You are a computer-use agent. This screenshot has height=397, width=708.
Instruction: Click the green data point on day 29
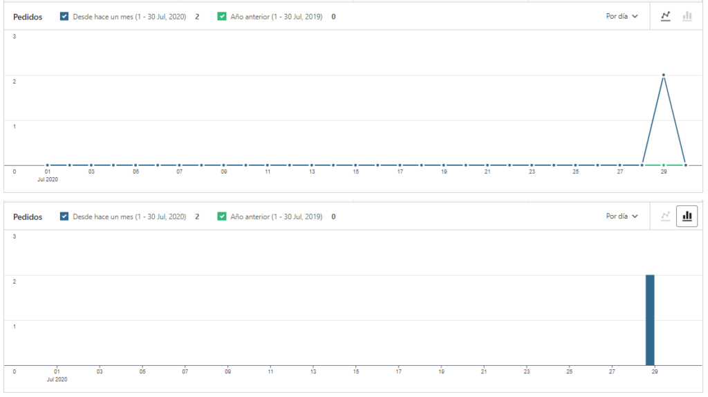point(664,165)
